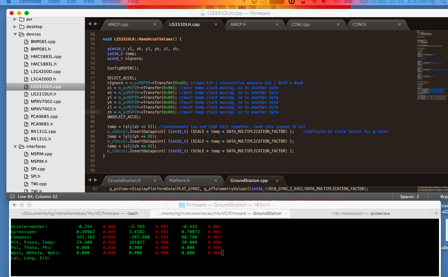
Task: Click the Line 84, Column 32 indicator
Action: [x=38, y=197]
